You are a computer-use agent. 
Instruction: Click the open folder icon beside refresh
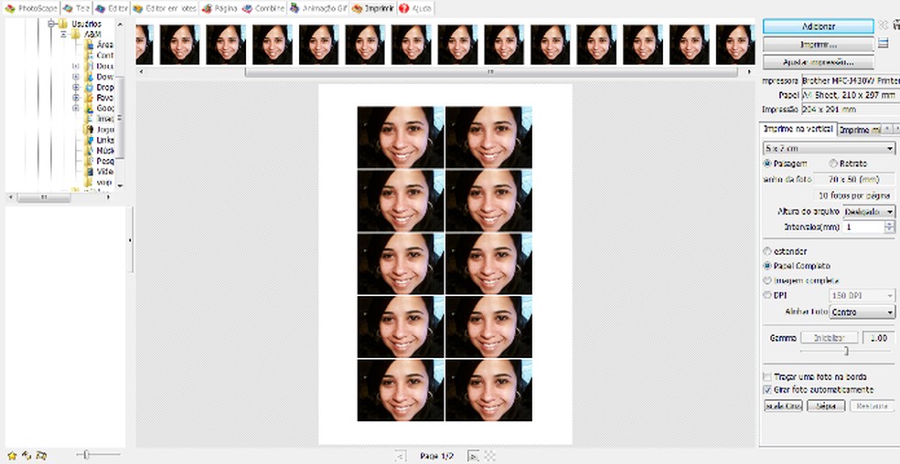pos(41,456)
